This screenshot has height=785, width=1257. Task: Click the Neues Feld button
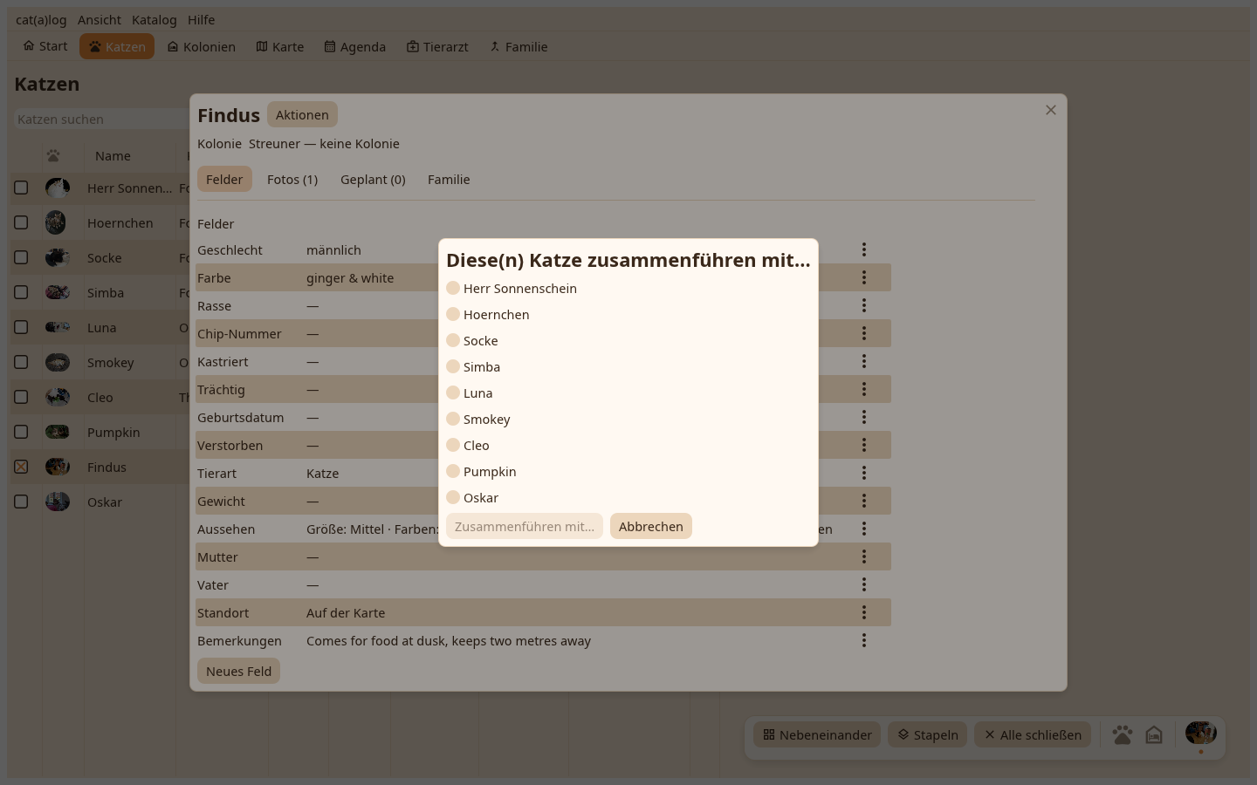238,671
